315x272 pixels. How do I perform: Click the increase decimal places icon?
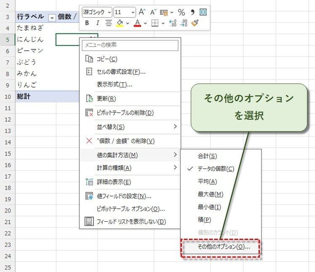click(x=173, y=23)
